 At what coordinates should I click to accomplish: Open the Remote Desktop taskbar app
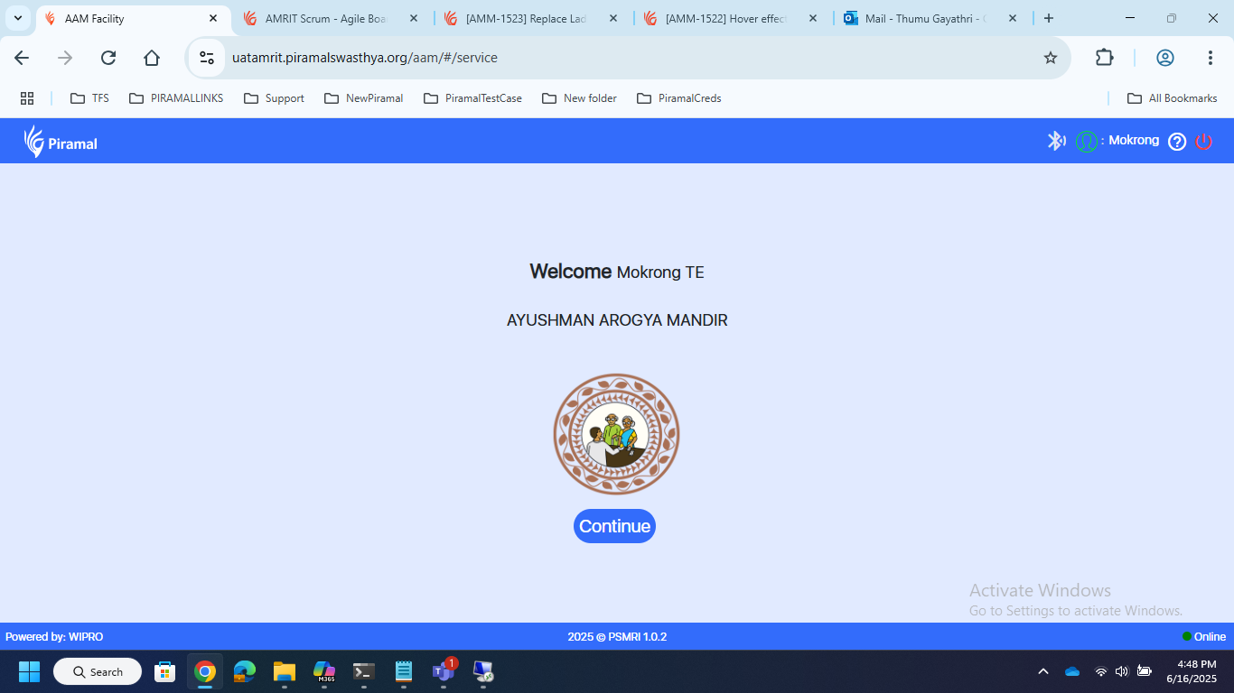(483, 671)
